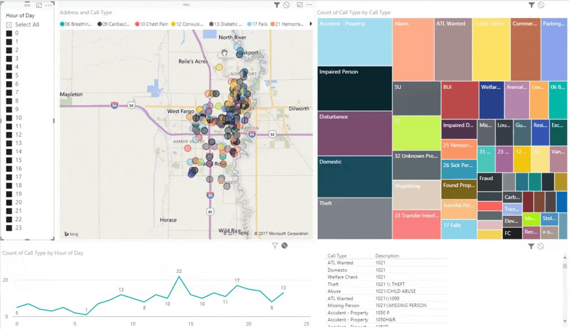The image size is (569, 329).
Task: Check hour 0 in the Hour of Day slicer
Action: click(x=9, y=33)
